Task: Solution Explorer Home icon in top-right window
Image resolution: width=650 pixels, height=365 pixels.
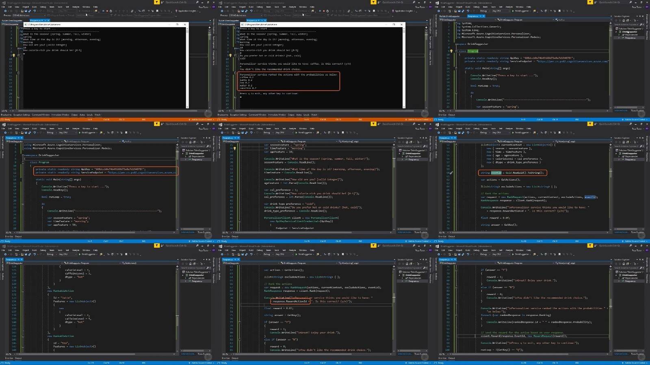Action: click(624, 20)
